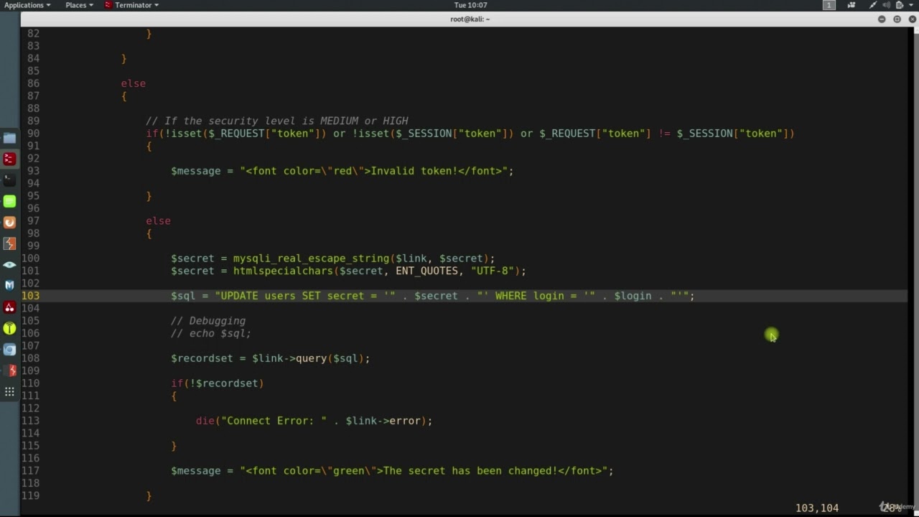Click the if(!isset($_REQUEST token line 90
This screenshot has width=919, height=517.
(x=470, y=134)
